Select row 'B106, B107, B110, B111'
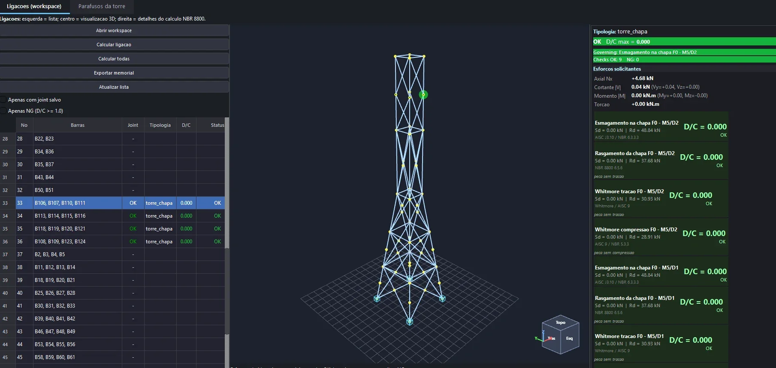Screen dimensions: 776x368 pyautogui.click(x=120, y=203)
